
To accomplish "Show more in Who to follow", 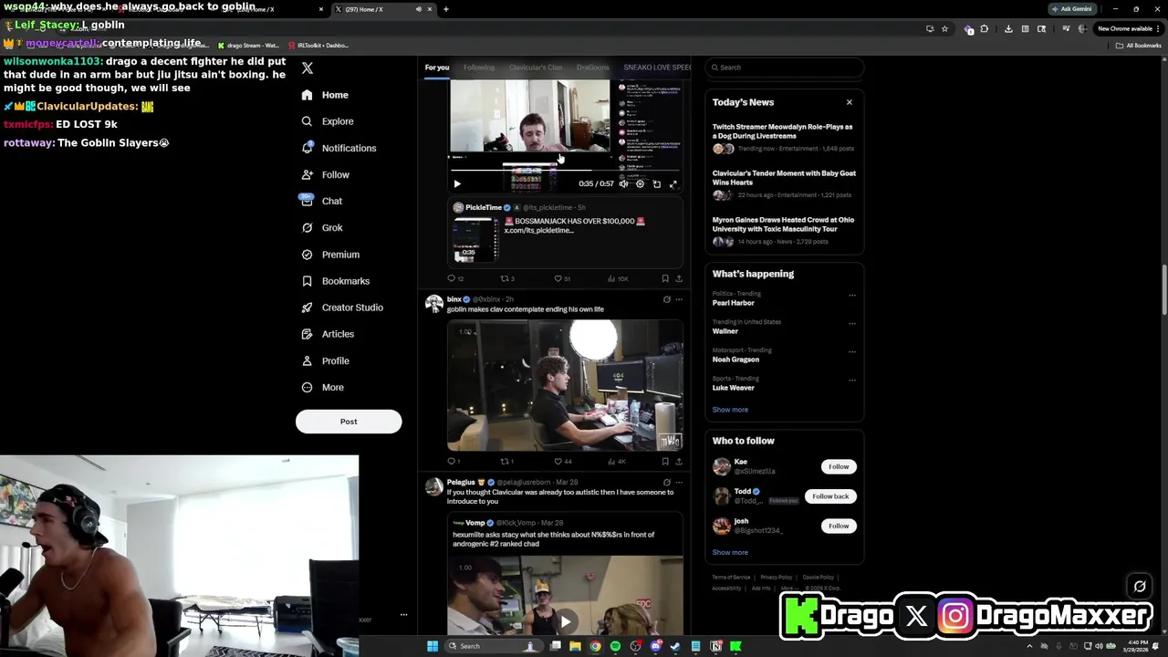I will pyautogui.click(x=730, y=552).
